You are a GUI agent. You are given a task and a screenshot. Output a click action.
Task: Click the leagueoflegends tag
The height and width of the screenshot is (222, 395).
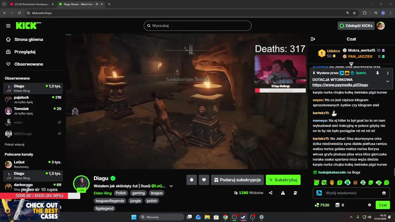tap(110, 201)
